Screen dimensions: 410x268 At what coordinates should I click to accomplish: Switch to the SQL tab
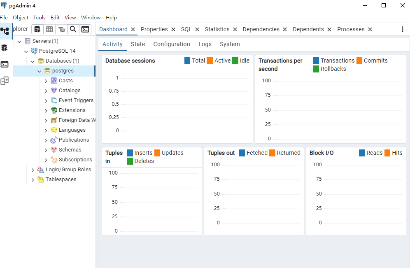[x=186, y=29]
